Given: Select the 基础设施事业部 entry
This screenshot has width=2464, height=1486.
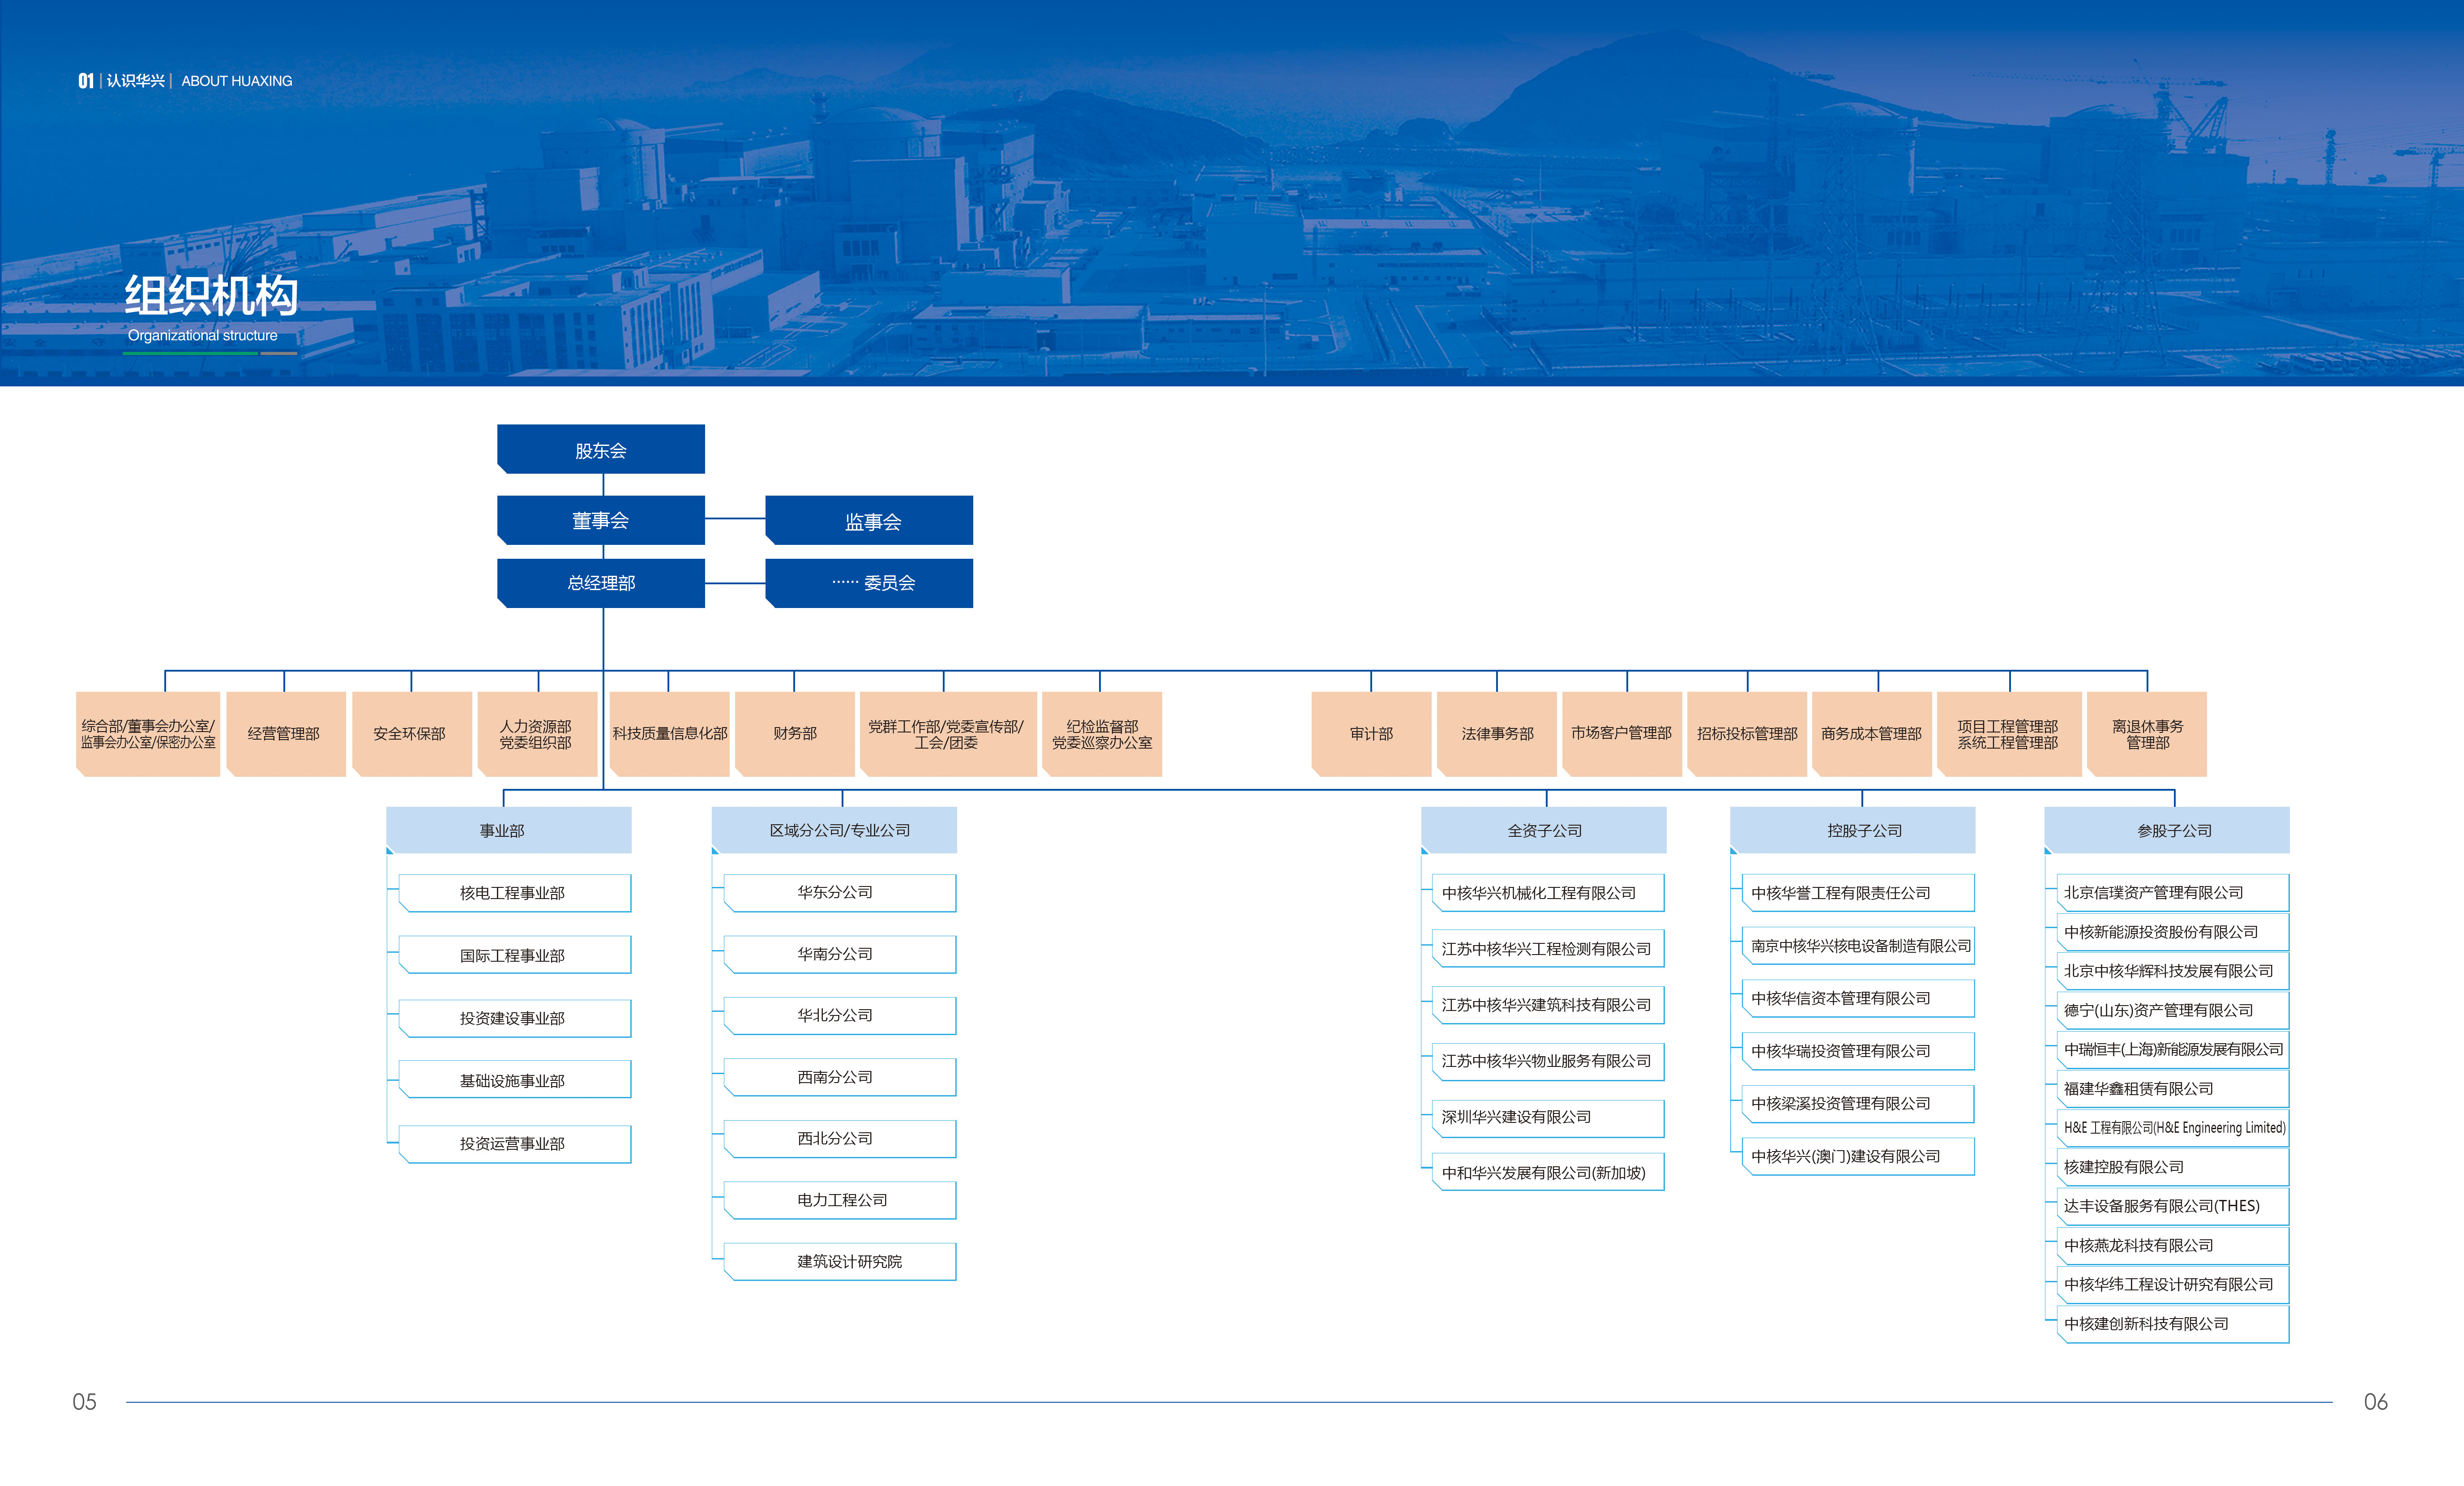Looking at the screenshot, I should pos(515,1080).
